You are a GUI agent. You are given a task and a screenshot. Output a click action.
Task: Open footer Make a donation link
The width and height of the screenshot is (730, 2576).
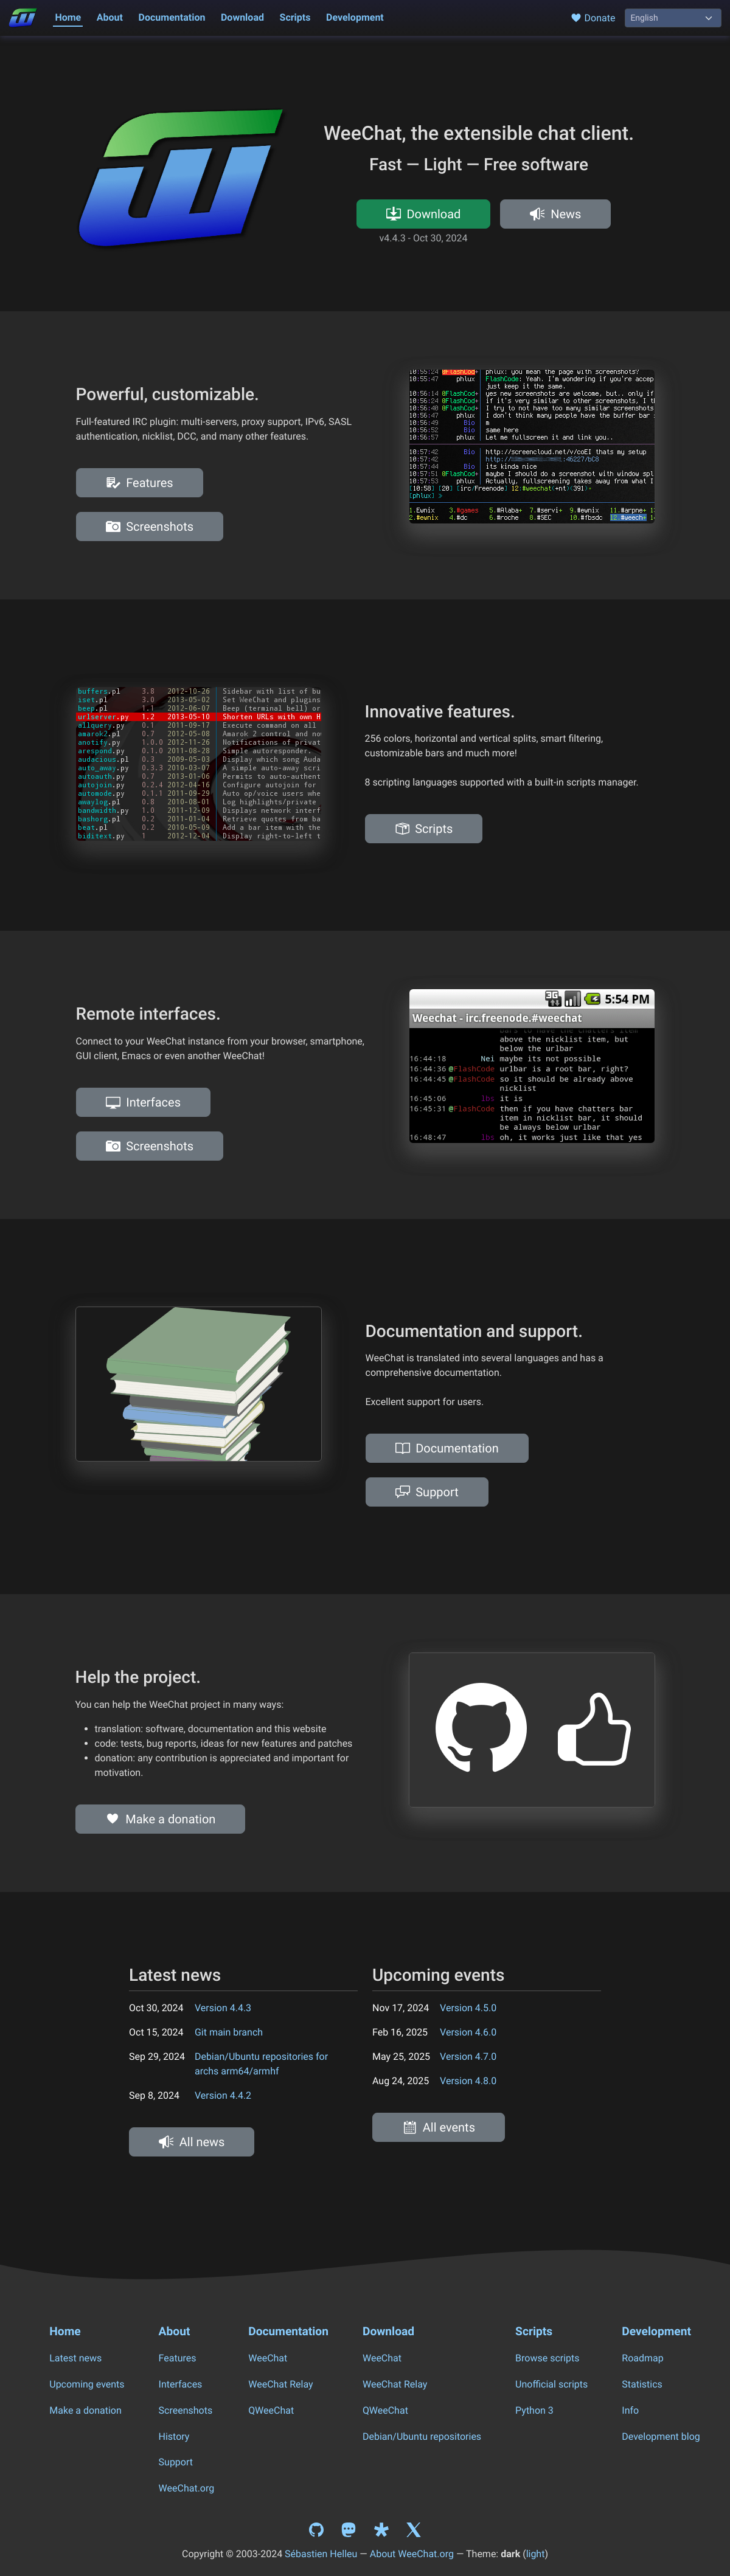85,2410
